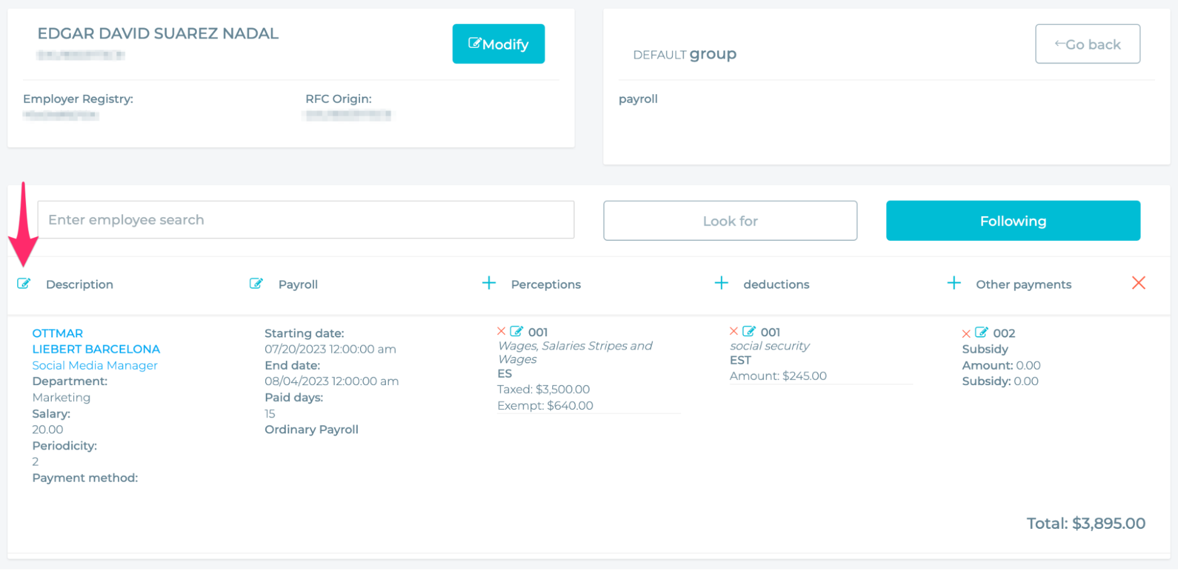The width and height of the screenshot is (1178, 570).
Task: Edit perception 001 Wages entry
Action: click(x=516, y=332)
